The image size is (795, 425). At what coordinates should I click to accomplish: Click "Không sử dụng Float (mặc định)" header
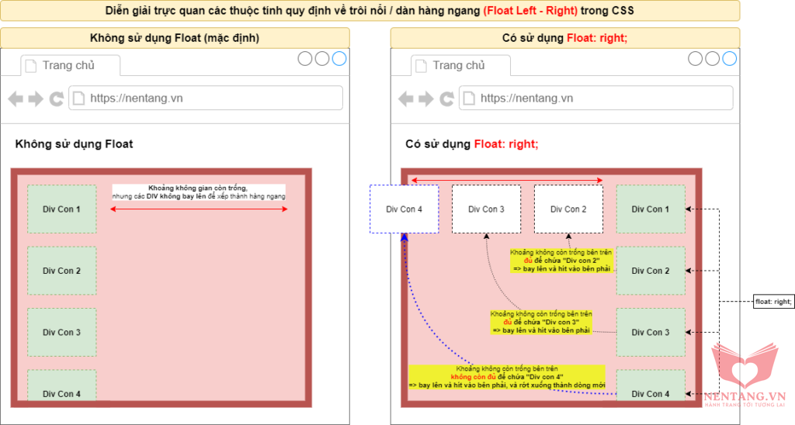pos(175,38)
